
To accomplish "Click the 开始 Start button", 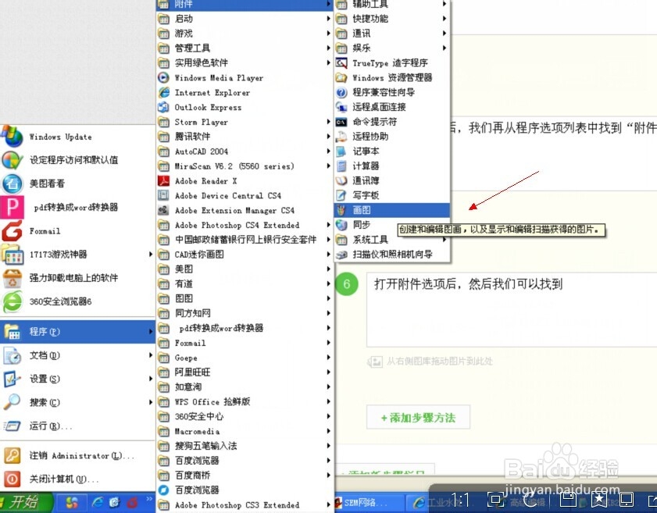I will point(26,502).
